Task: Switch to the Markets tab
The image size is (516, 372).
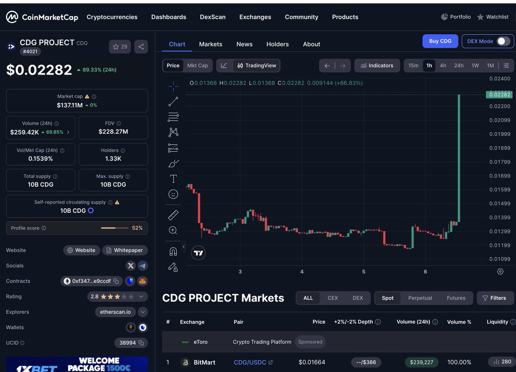Action: pyautogui.click(x=211, y=44)
